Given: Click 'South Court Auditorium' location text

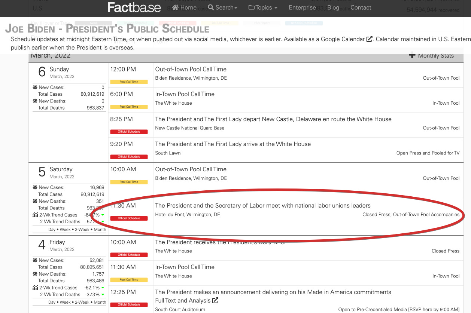Looking at the screenshot, I should (180, 310).
